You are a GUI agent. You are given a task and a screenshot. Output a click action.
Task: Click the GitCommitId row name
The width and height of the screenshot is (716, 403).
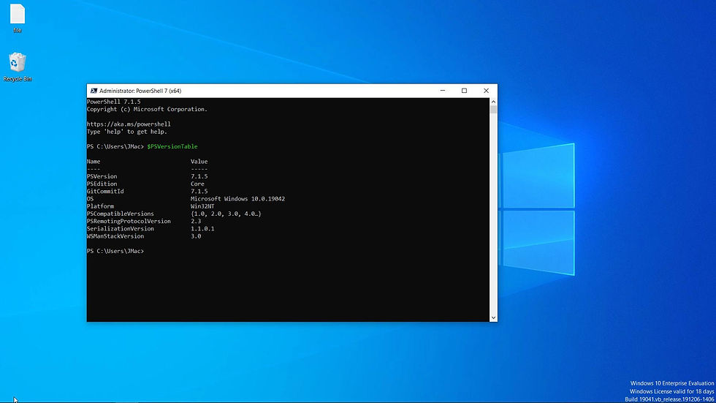coord(105,192)
